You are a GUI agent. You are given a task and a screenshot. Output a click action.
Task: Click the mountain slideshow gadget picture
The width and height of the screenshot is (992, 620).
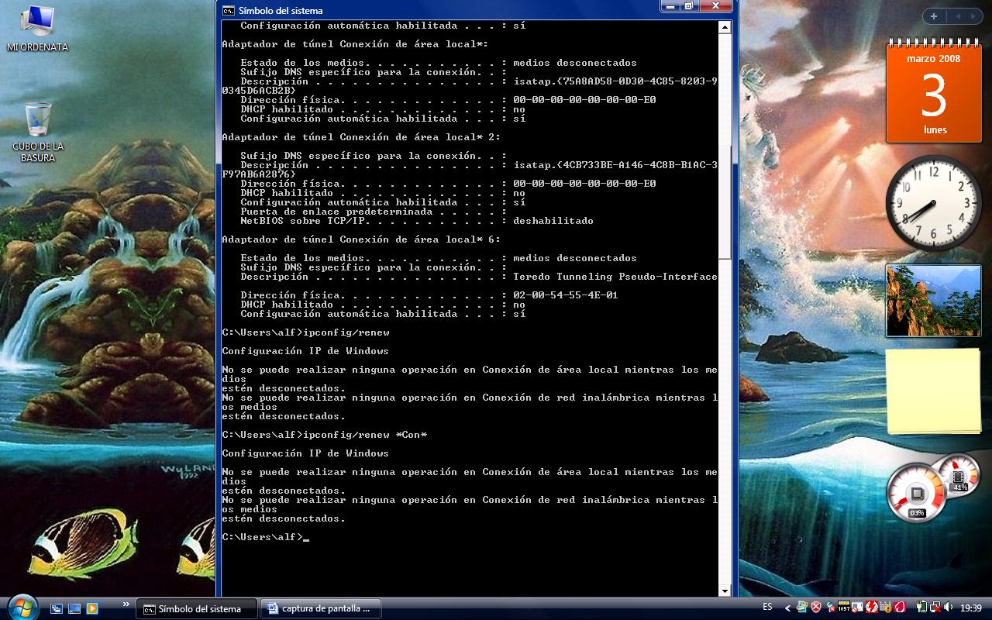point(933,301)
